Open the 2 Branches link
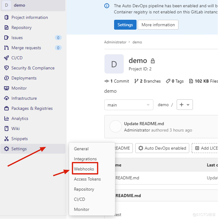 [x=148, y=81]
